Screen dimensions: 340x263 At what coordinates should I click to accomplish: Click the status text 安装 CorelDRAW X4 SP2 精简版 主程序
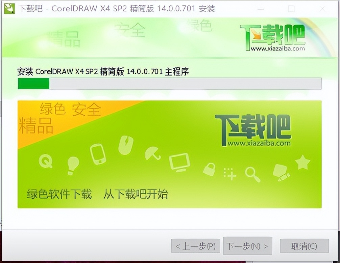pyautogui.click(x=103, y=71)
